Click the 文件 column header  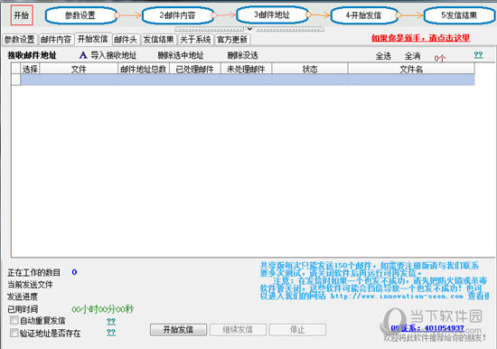click(x=79, y=69)
